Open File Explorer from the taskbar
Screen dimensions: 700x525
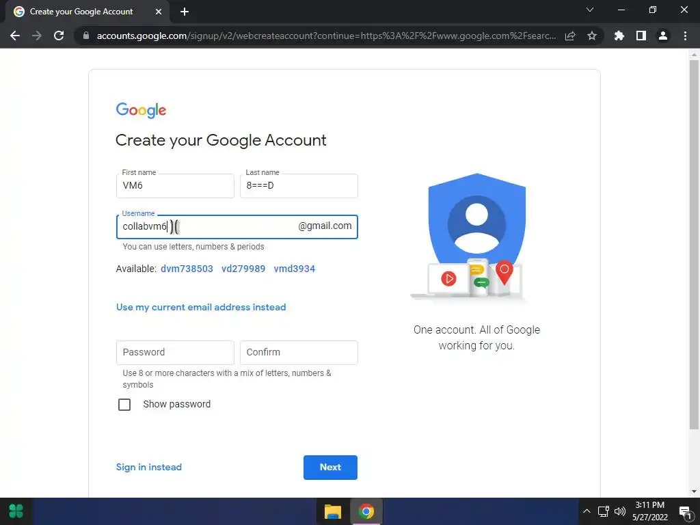click(x=333, y=511)
